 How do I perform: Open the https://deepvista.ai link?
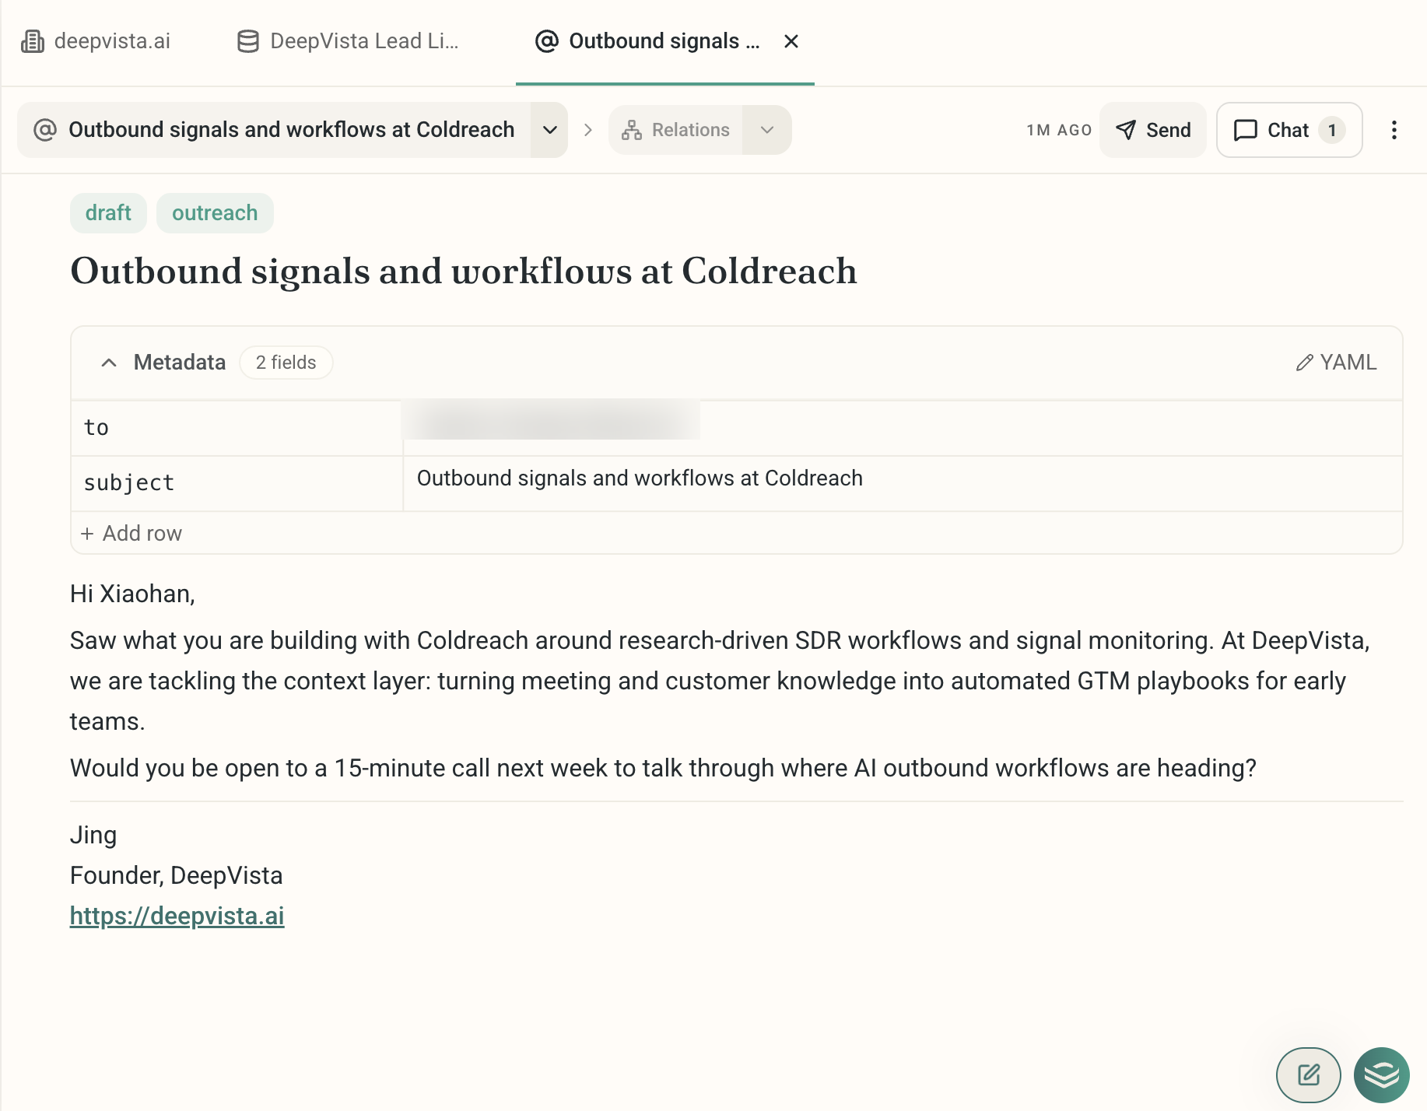(x=177, y=916)
